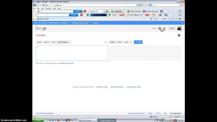This screenshot has width=217, height=122.
Task: Open the phrasebook star icon
Action: [179, 35]
